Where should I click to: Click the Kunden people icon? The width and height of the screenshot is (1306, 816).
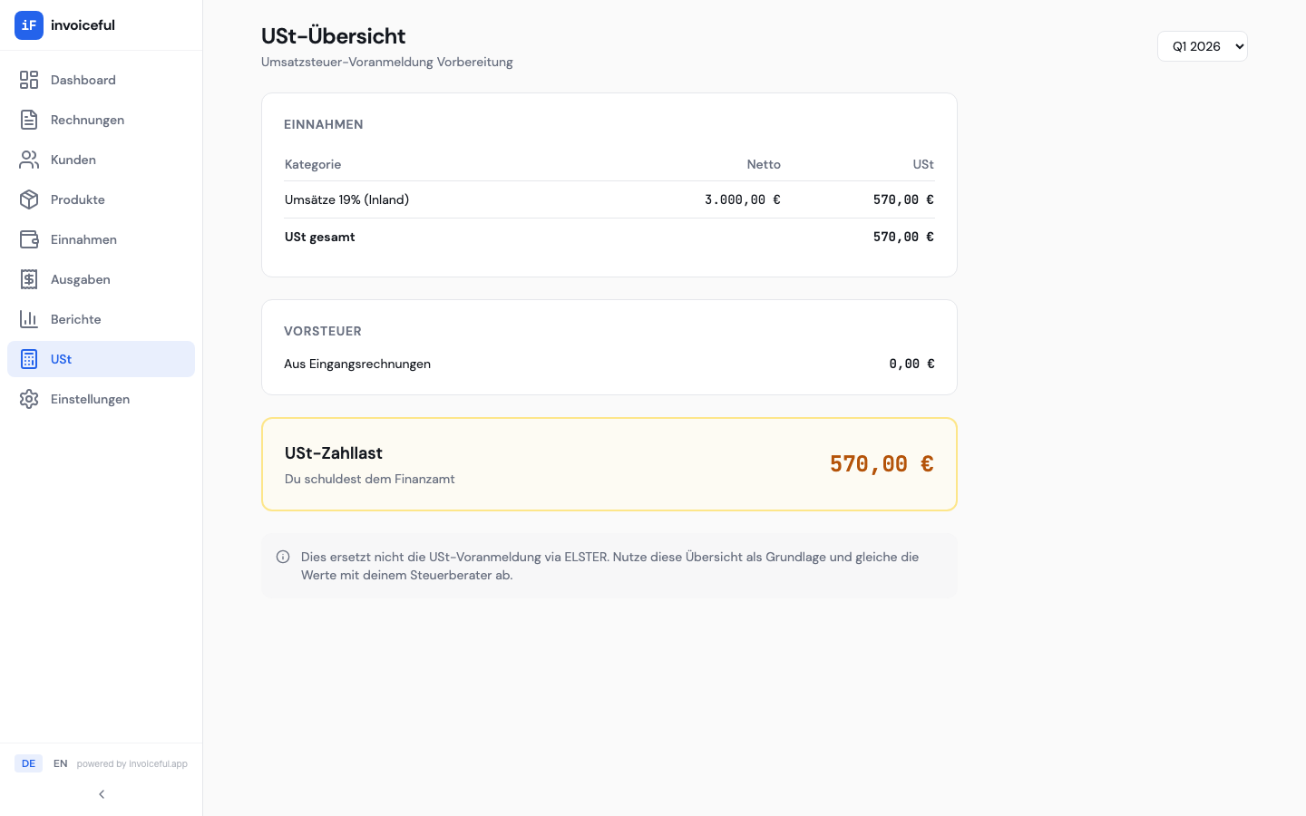click(x=29, y=160)
